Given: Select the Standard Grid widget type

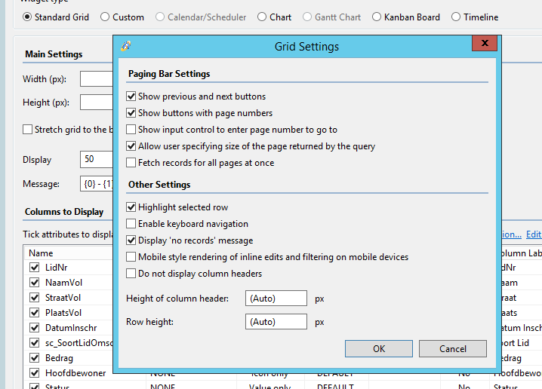Looking at the screenshot, I should tap(27, 17).
